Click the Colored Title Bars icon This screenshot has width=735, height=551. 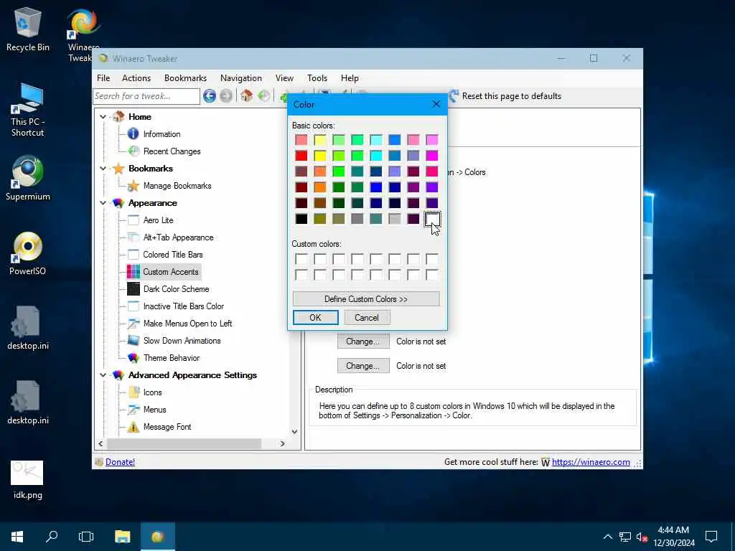pyautogui.click(x=133, y=255)
